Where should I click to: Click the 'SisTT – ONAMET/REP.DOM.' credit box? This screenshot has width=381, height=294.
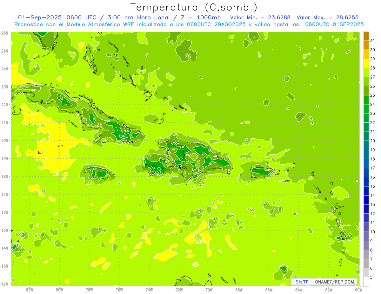click(x=324, y=282)
